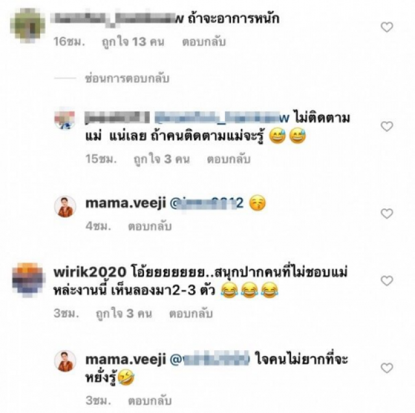
Task: Tap heart on ไม่ติดตามแม่ reply comment
Action: [386, 126]
